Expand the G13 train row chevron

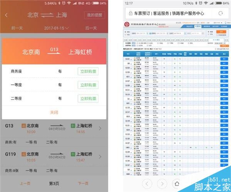click(100, 128)
